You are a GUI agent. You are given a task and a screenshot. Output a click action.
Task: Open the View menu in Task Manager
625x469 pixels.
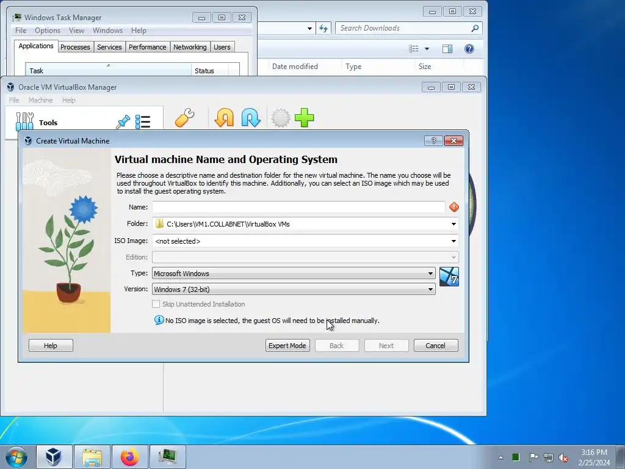point(76,31)
